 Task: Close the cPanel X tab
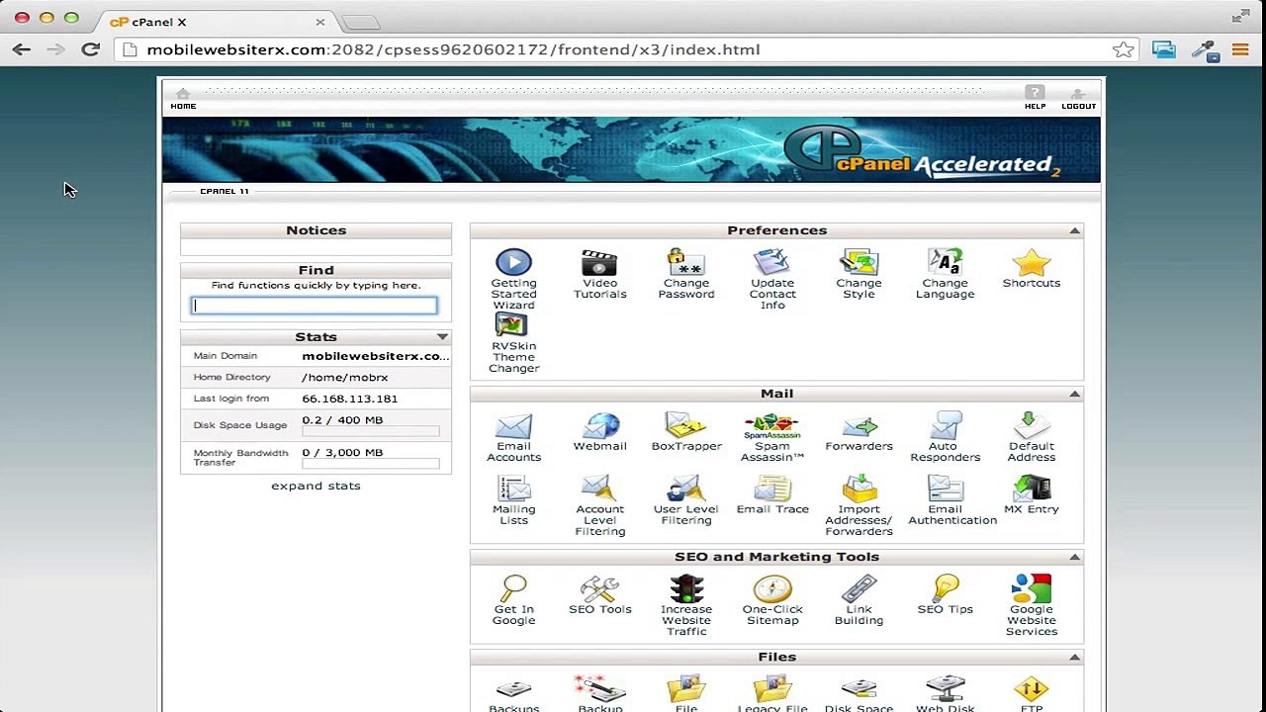(319, 22)
